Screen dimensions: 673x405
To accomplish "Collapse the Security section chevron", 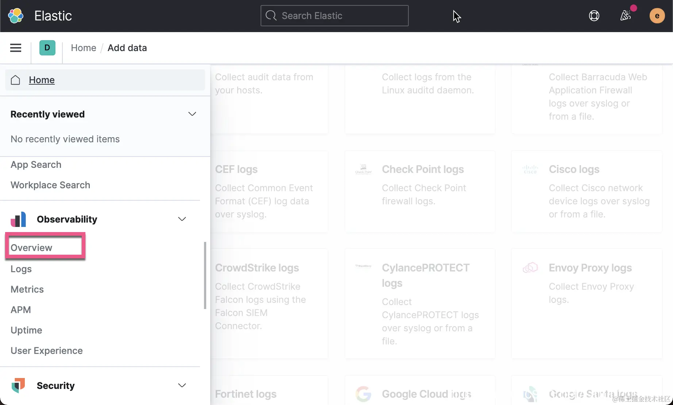I will [182, 385].
